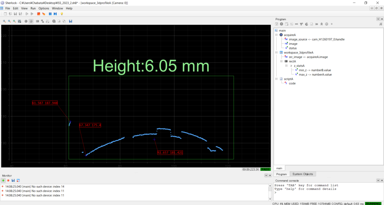Toggle the pressed grey circle button in image toolbar
This screenshot has height=205, width=384.
coord(31,21)
